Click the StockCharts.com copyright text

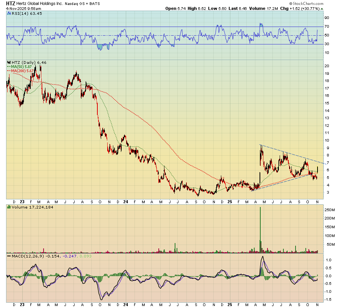click(306, 3)
